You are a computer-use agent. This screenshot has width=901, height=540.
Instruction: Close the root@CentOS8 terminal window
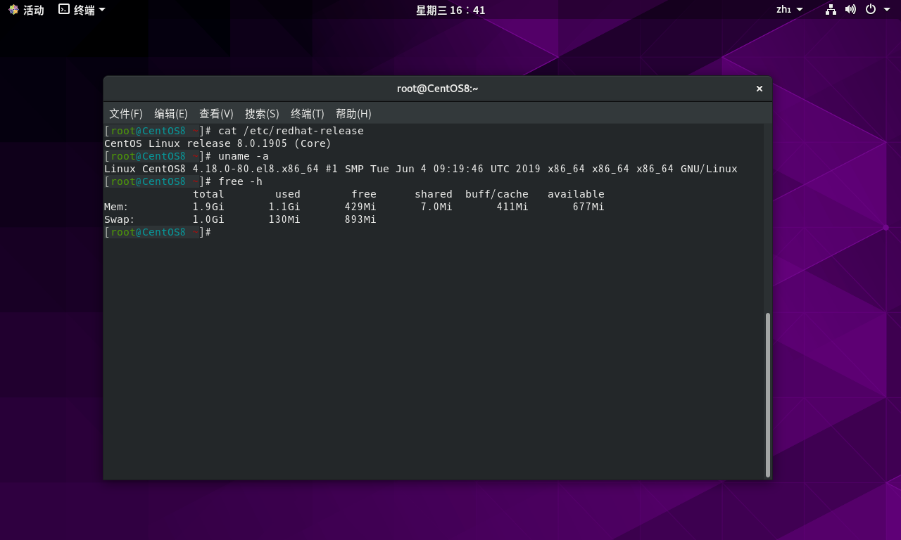pos(760,89)
